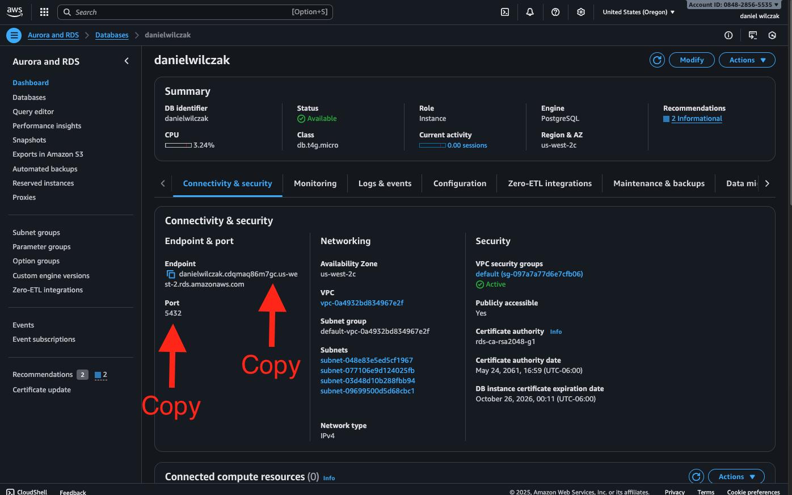Open the settings gear icon
Screen dimensions: 792x495
(581, 12)
